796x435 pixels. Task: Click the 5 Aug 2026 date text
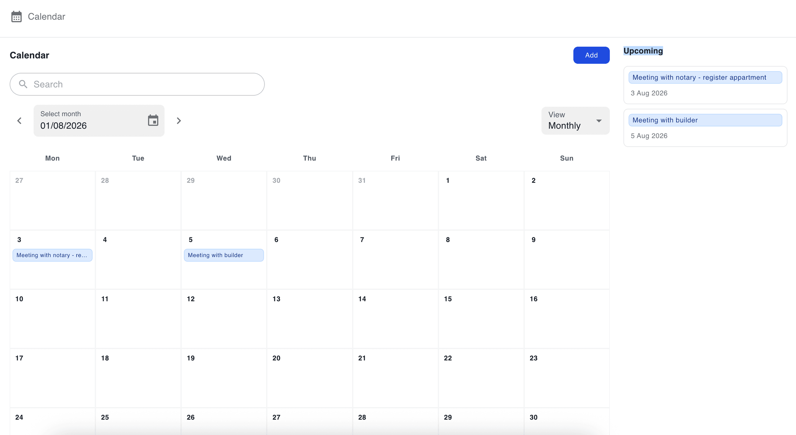click(x=649, y=136)
